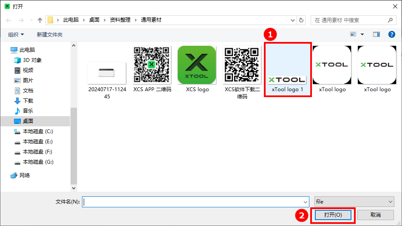Open more view options dropdown arrow

362,34
